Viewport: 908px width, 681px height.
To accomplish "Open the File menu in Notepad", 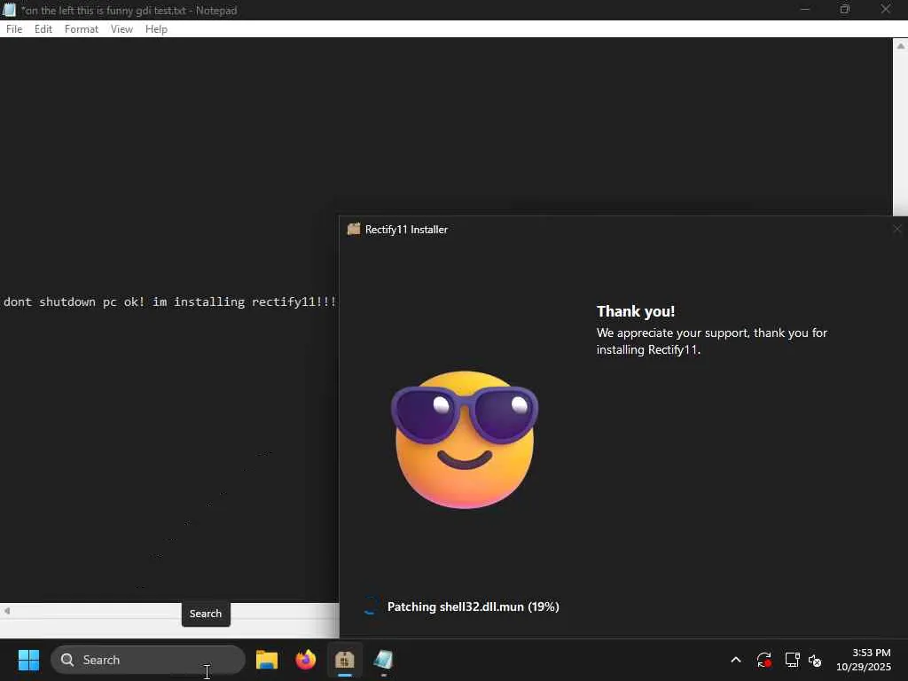I will 14,29.
